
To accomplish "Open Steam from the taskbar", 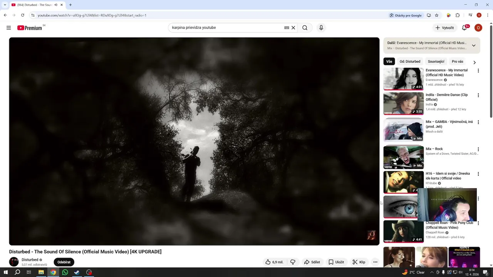I will 77,272.
